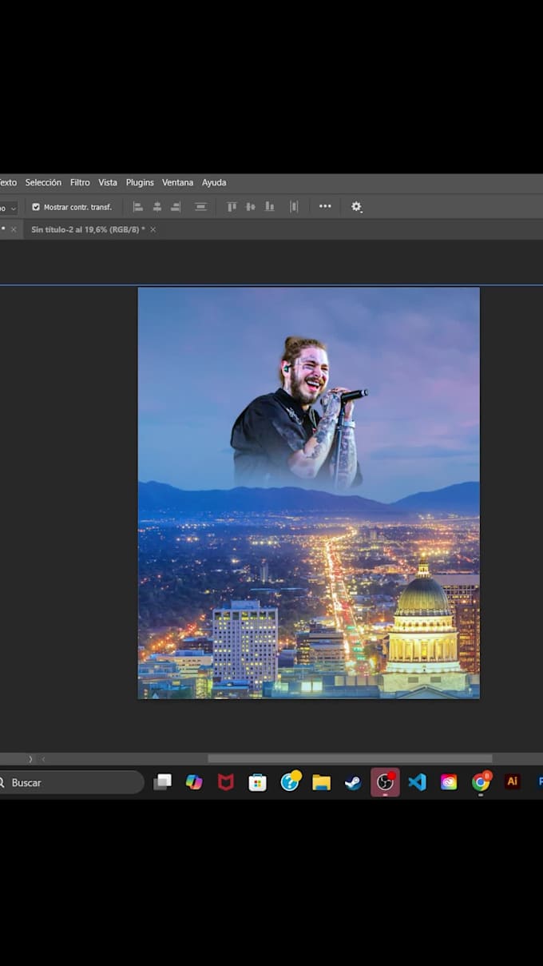Viewport: 543px width, 966px height.
Task: Open the Ventana menu
Action: [177, 182]
